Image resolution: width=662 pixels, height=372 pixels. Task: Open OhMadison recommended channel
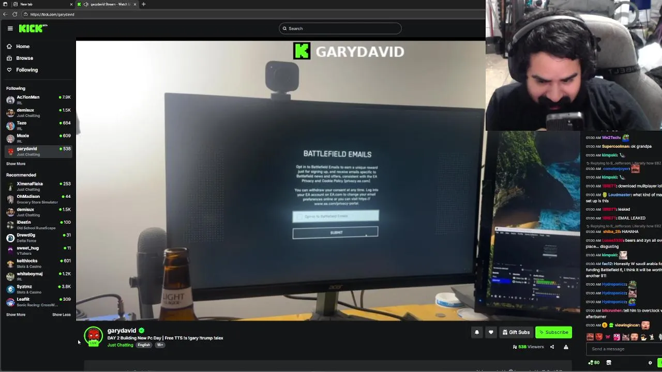click(38, 199)
